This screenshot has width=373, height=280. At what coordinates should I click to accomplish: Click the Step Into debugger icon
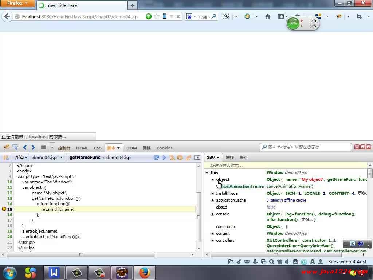[172, 157]
